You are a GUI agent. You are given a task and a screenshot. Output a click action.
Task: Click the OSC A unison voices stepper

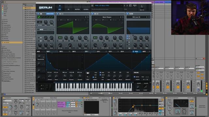(60, 38)
